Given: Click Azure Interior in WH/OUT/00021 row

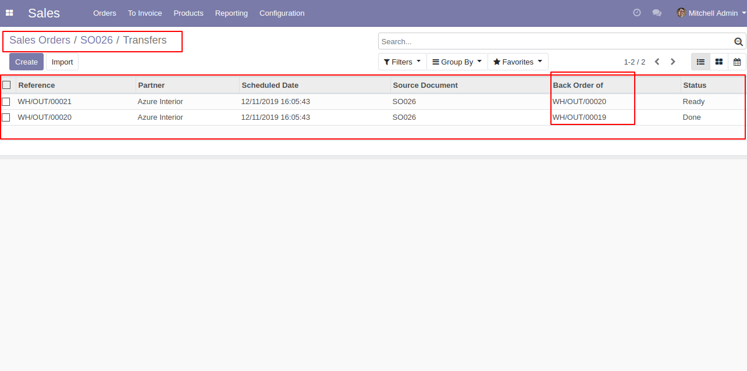Looking at the screenshot, I should click(161, 102).
